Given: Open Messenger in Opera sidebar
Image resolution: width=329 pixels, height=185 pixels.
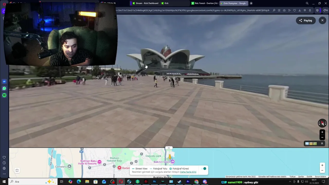Looking at the screenshot, I should pyautogui.click(x=4, y=81).
